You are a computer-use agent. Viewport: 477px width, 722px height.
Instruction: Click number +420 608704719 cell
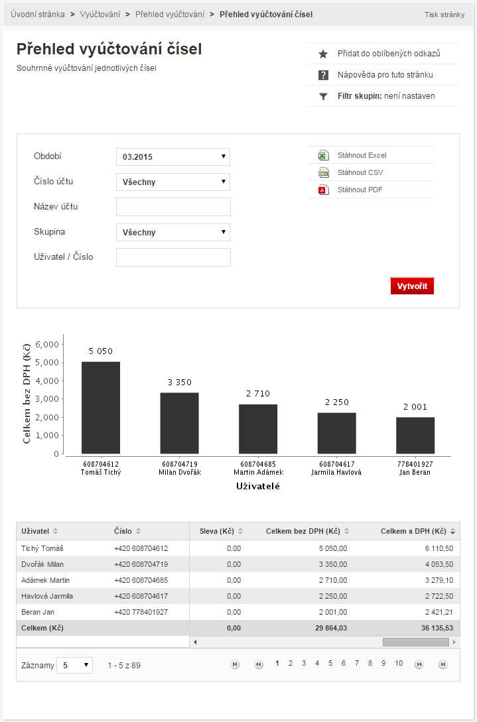click(x=141, y=564)
